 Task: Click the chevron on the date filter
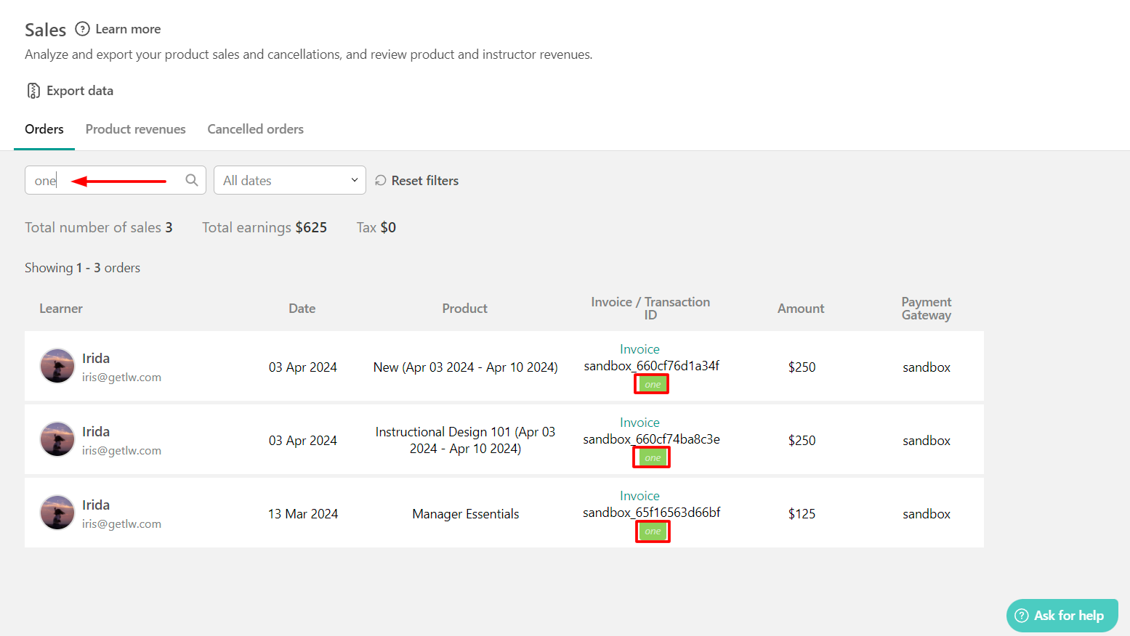pyautogui.click(x=354, y=180)
